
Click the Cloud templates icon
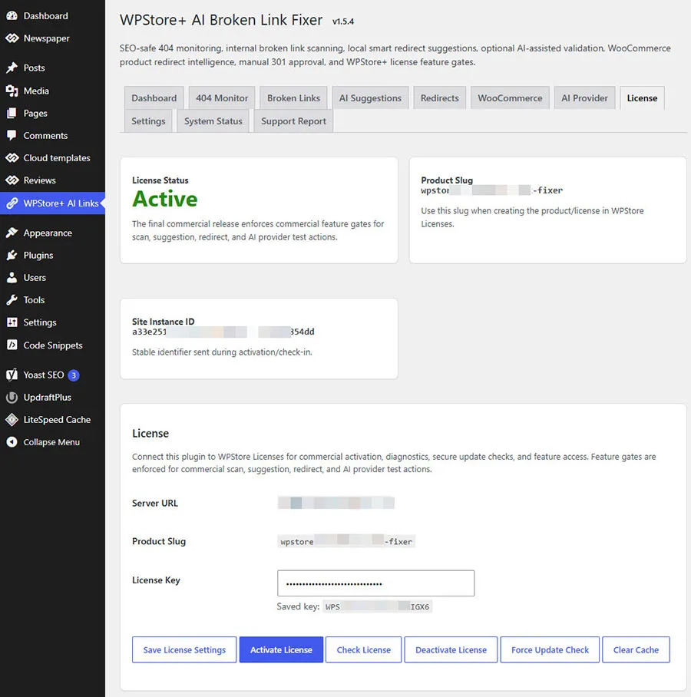click(12, 158)
